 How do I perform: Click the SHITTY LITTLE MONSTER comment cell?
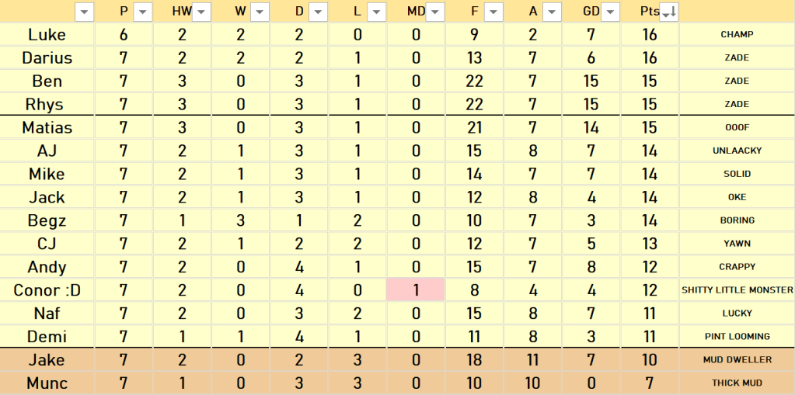737,290
